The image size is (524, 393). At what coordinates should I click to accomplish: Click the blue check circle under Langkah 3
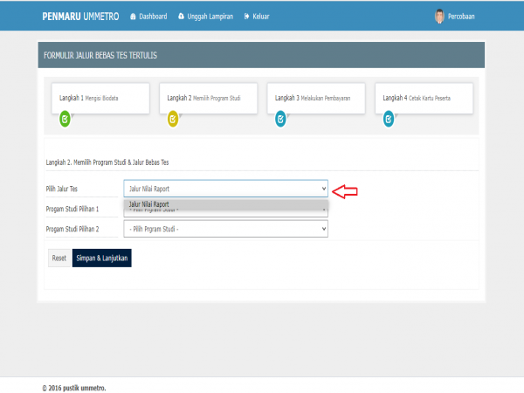click(x=280, y=119)
